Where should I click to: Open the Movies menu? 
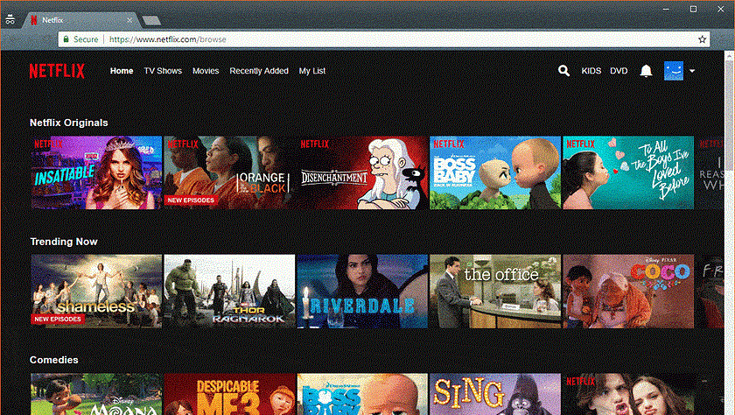(206, 71)
